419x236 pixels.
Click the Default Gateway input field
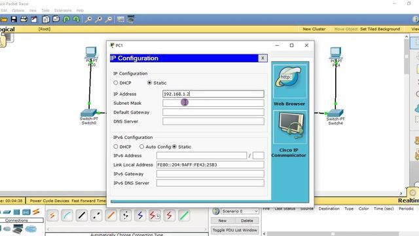[213, 112]
